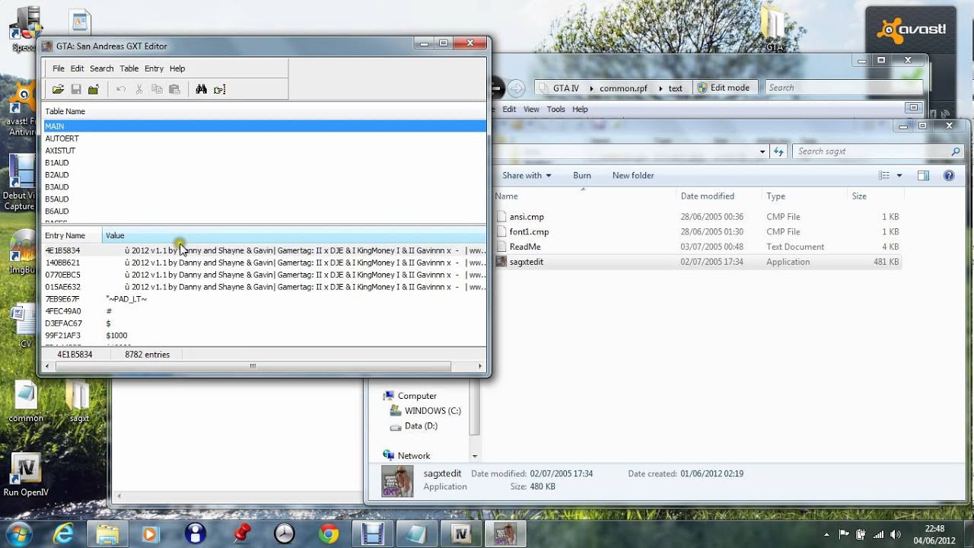The width and height of the screenshot is (974, 548).
Task: Select entry 0770EBC5
Action: 264,275
